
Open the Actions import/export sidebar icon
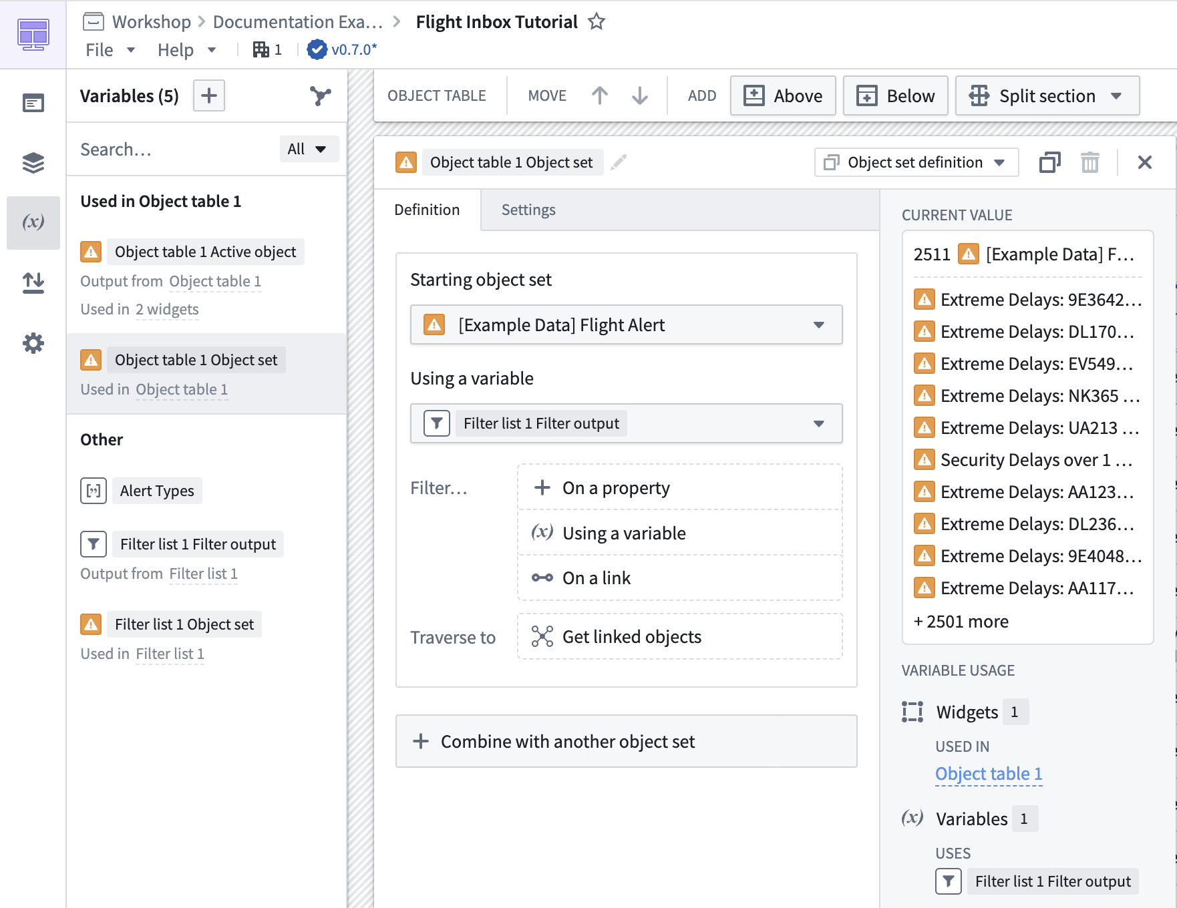33,282
